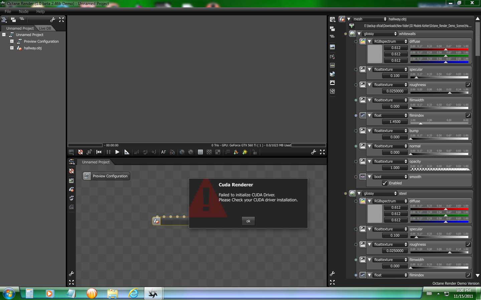Open viewport settings wrench icon
Screen dimensions: 481x300
tap(313, 152)
